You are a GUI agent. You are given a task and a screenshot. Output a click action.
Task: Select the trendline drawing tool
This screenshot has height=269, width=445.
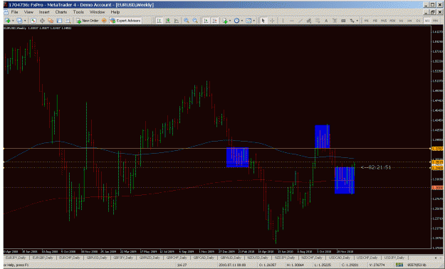click(x=300, y=21)
